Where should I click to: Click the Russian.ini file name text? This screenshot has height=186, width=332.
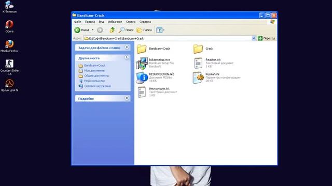click(212, 74)
